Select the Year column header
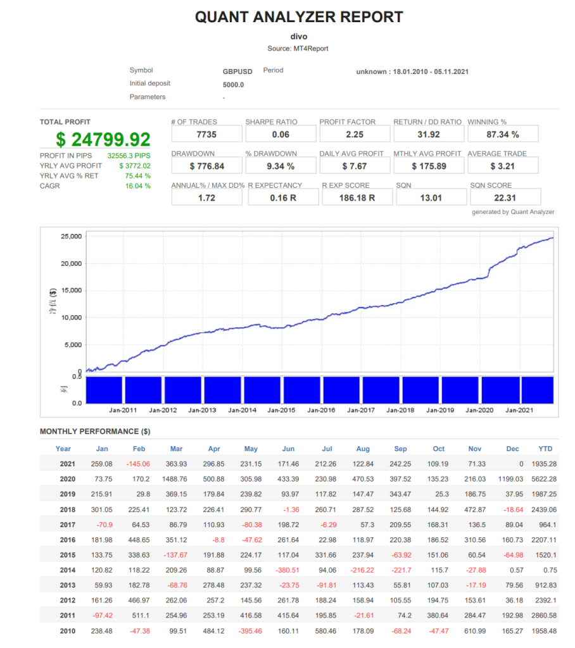Screen dimensions: 575x648 click(x=63, y=449)
